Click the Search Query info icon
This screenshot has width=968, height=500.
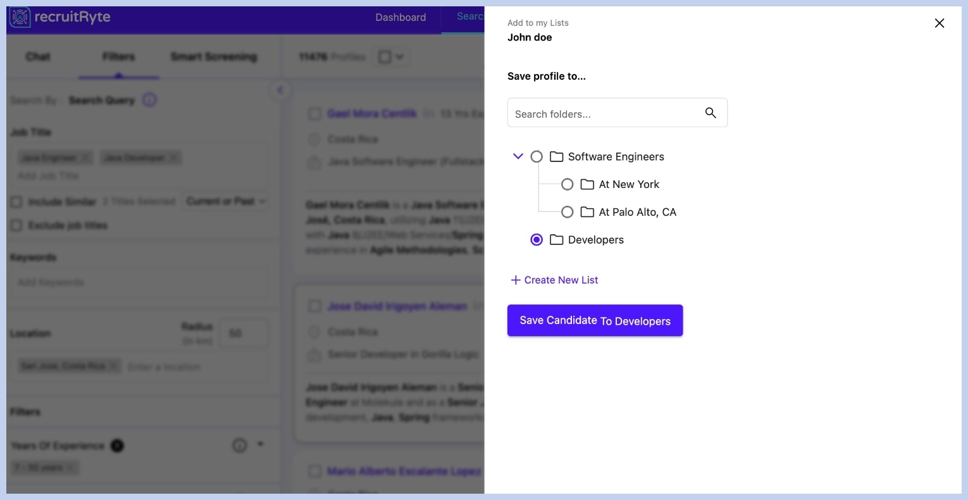(149, 100)
